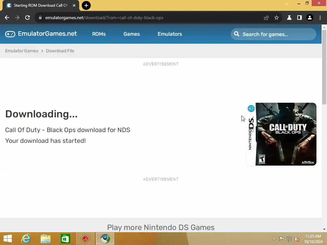The height and width of the screenshot is (245, 327).
Task: Reload the current page
Action: click(27, 18)
